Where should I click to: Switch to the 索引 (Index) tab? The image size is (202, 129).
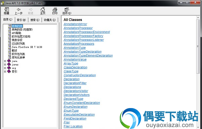(21, 20)
